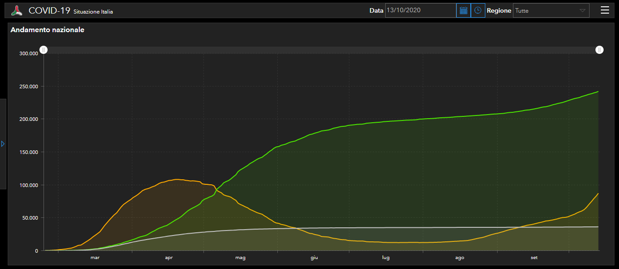Open the calendar date picker icon

463,10
